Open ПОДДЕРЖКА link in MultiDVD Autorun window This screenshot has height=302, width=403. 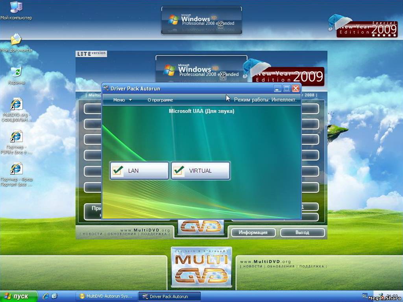154,234
